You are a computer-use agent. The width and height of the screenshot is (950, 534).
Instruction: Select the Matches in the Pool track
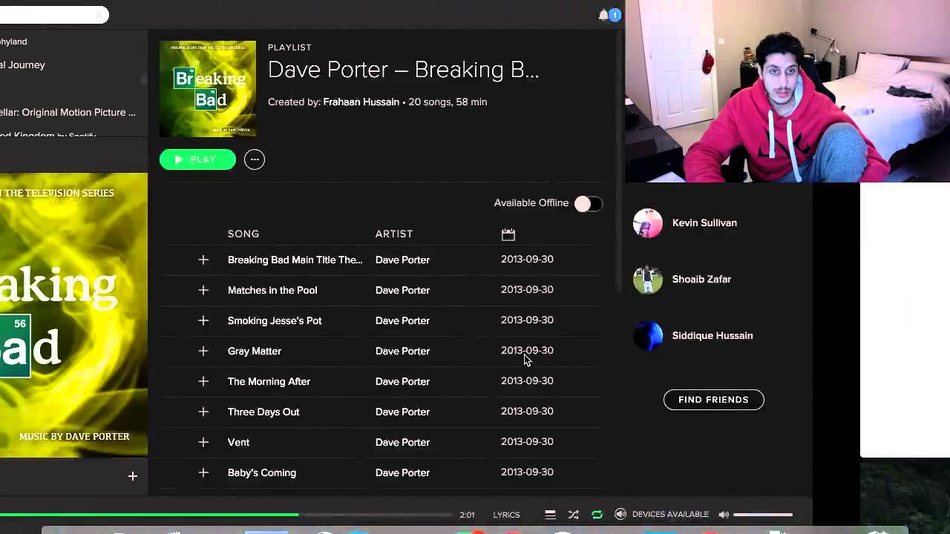coord(272,290)
